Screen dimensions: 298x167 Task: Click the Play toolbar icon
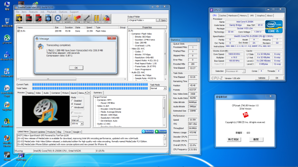point(58,19)
